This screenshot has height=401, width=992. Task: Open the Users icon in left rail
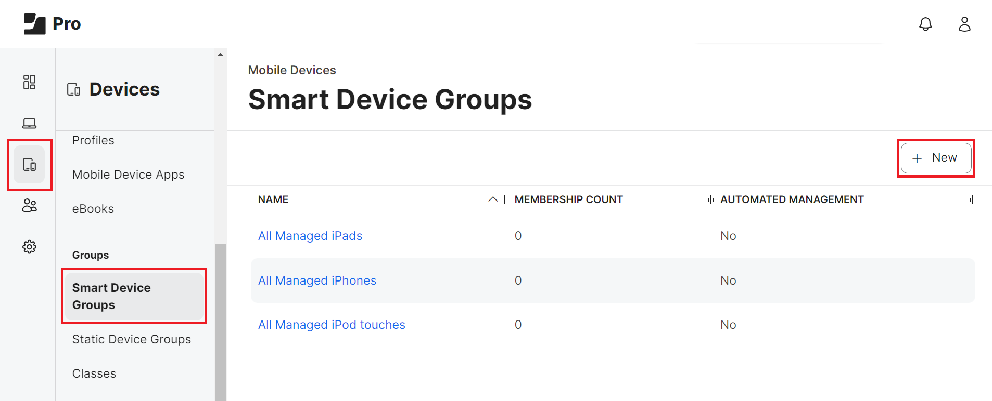click(29, 206)
